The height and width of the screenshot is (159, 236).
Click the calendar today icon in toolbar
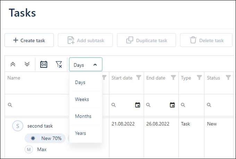(x=44, y=64)
